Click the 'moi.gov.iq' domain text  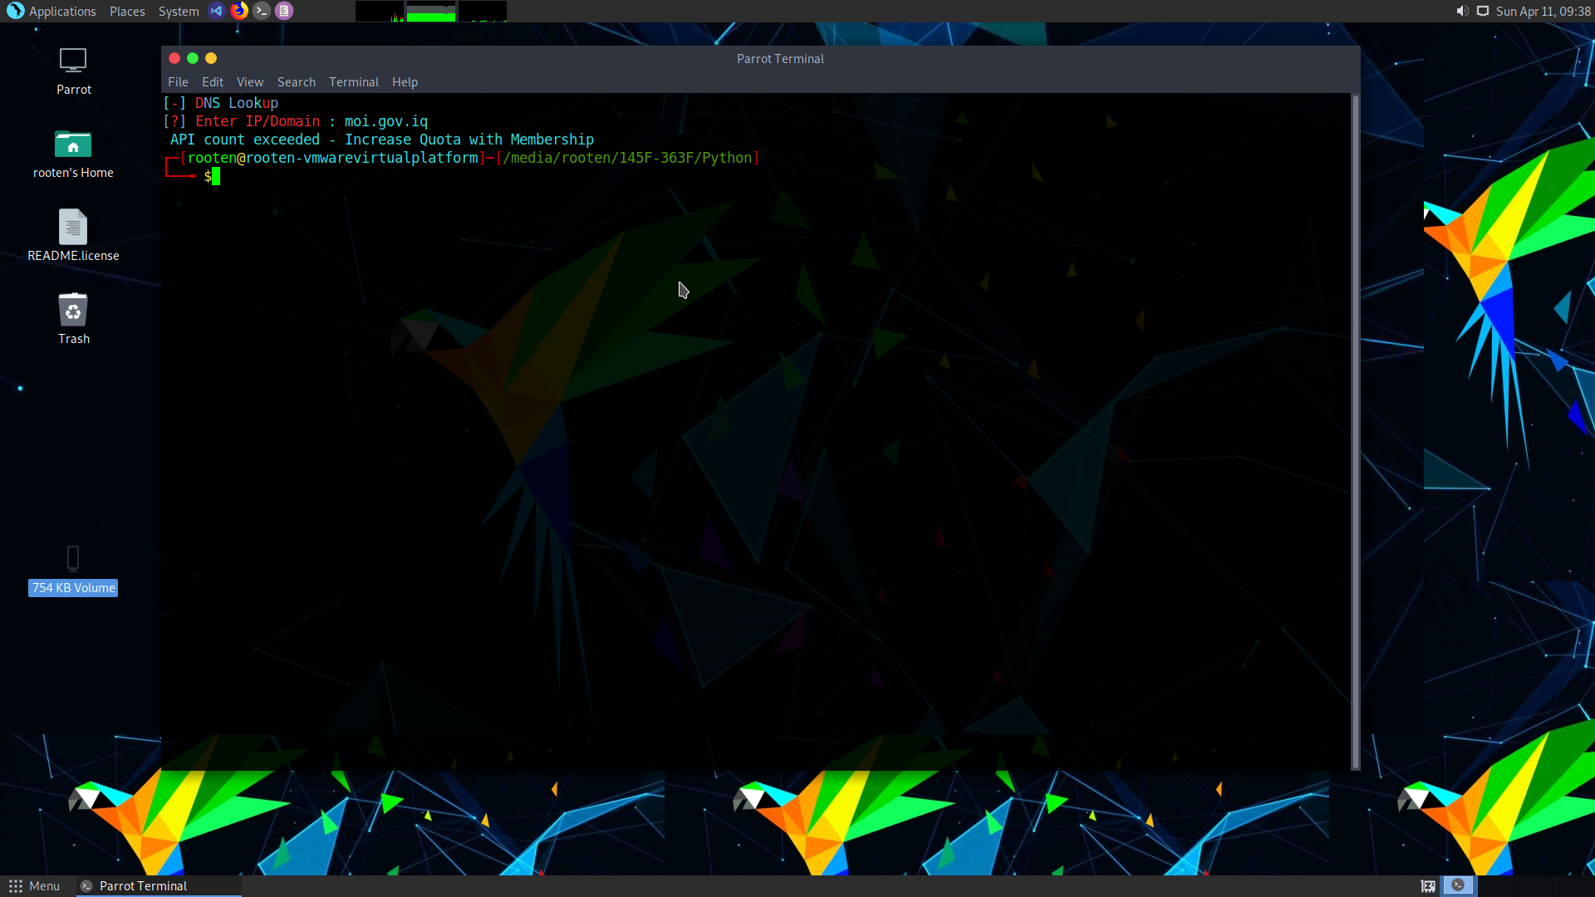(386, 121)
